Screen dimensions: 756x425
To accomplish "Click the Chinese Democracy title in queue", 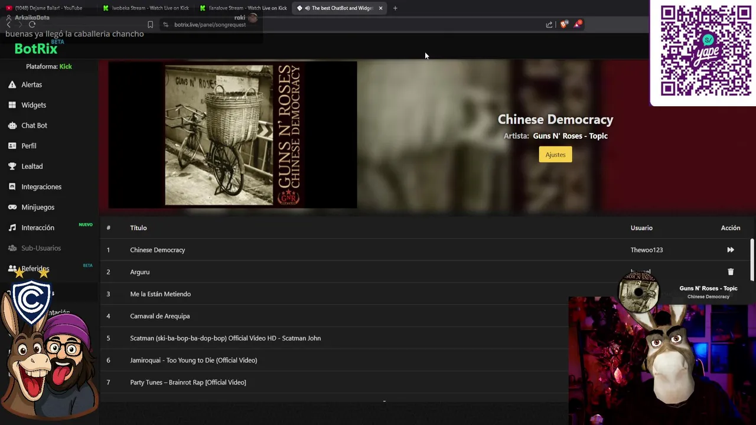I will (x=158, y=250).
